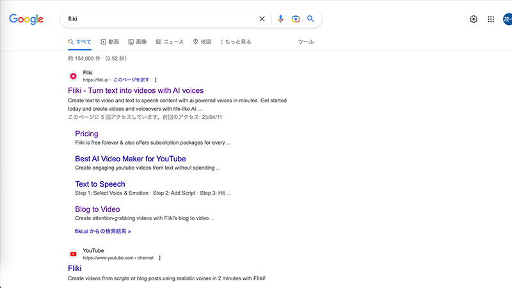The width and height of the screenshot is (512, 288).
Task: Open Google Lens camera search icon
Action: coord(296,19)
